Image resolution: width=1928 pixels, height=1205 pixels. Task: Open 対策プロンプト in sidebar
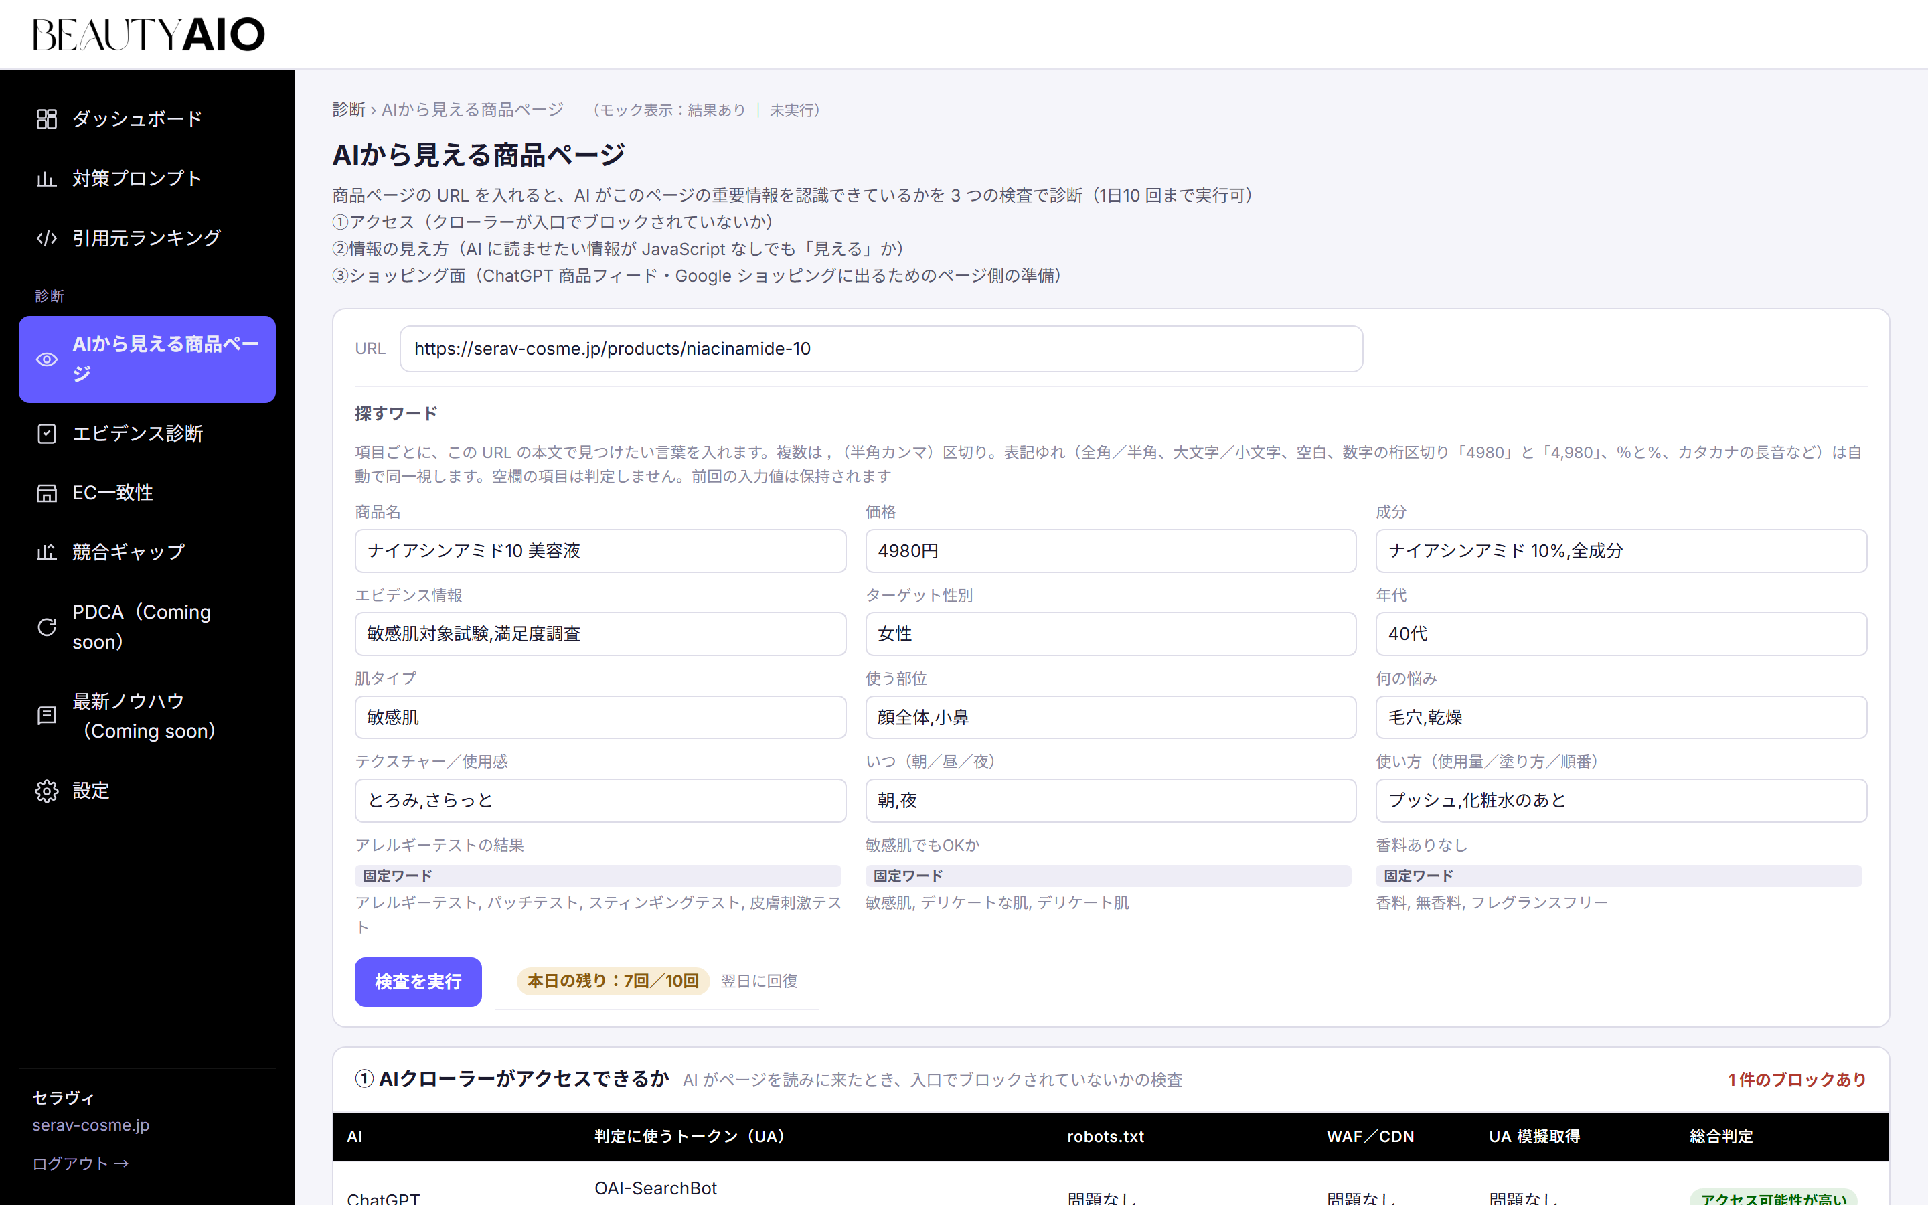click(147, 179)
